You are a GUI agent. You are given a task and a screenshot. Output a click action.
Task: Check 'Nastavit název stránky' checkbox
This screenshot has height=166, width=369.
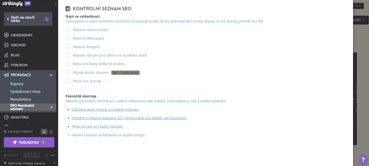[x=68, y=30]
